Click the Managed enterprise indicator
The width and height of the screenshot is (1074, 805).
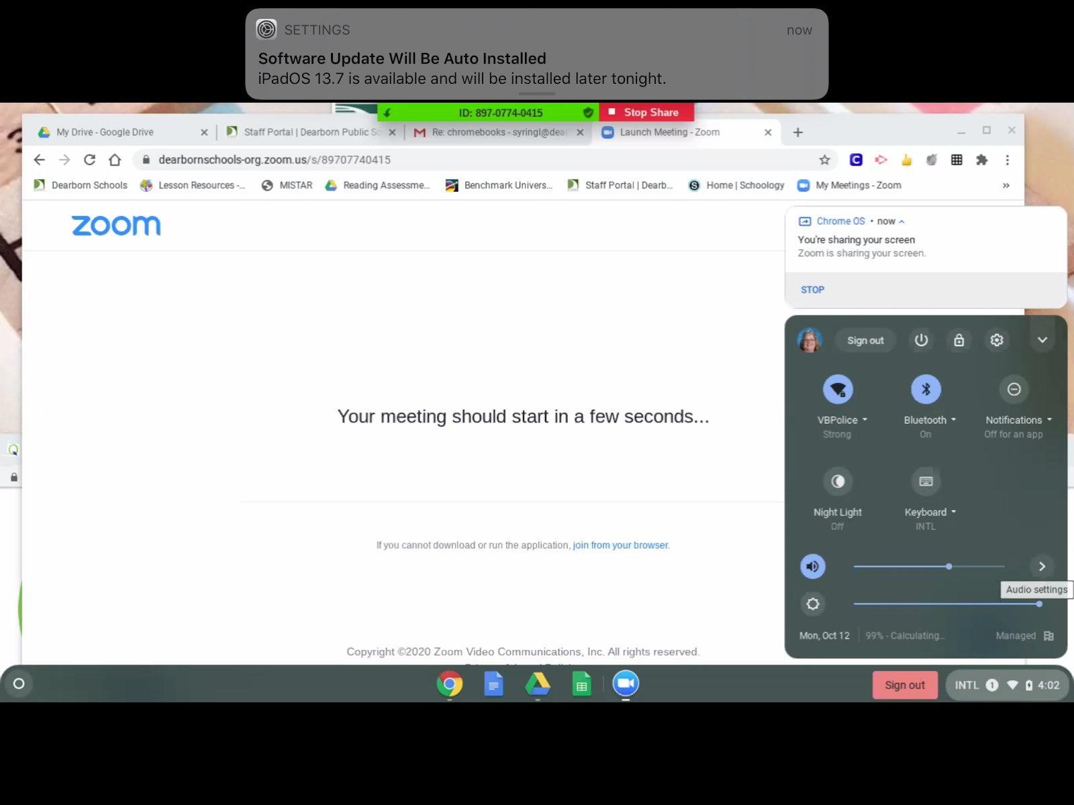pyautogui.click(x=1024, y=635)
